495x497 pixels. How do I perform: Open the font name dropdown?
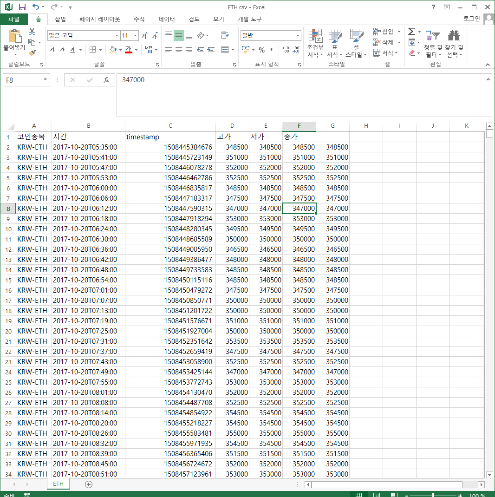[117, 36]
